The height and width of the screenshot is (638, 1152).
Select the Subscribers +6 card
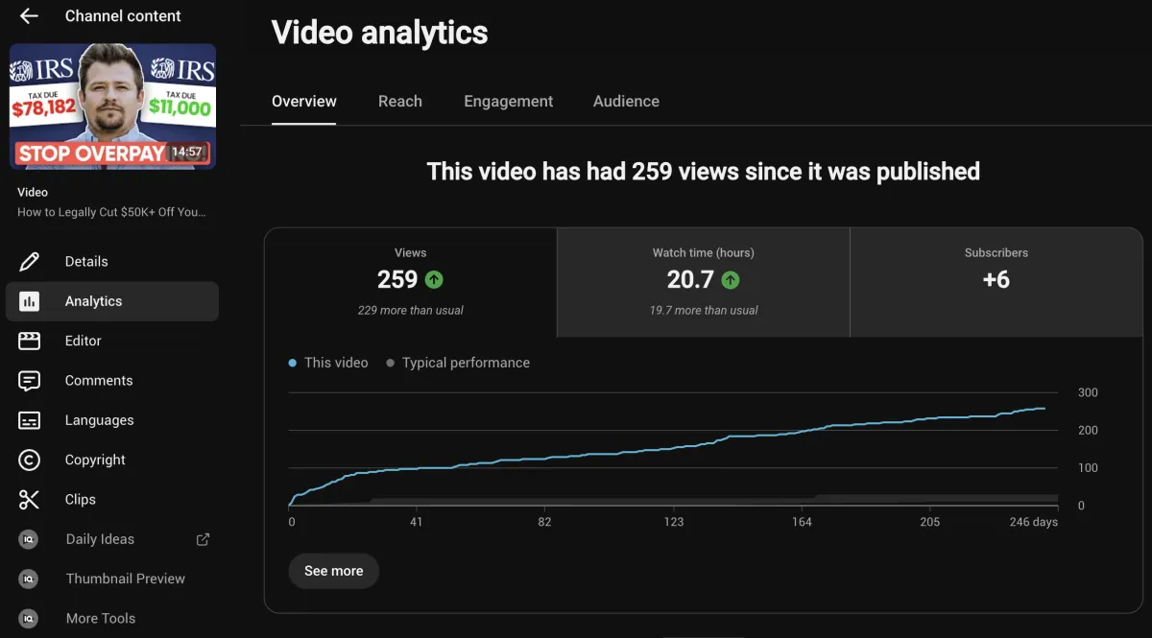pyautogui.click(x=996, y=282)
